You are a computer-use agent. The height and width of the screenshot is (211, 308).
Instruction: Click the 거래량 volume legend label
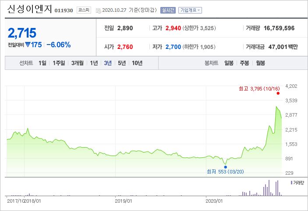(297, 183)
